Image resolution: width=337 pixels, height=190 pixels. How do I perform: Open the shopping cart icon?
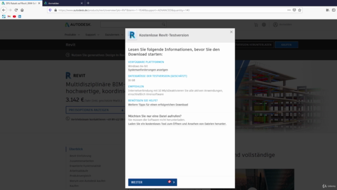[x=256, y=25]
